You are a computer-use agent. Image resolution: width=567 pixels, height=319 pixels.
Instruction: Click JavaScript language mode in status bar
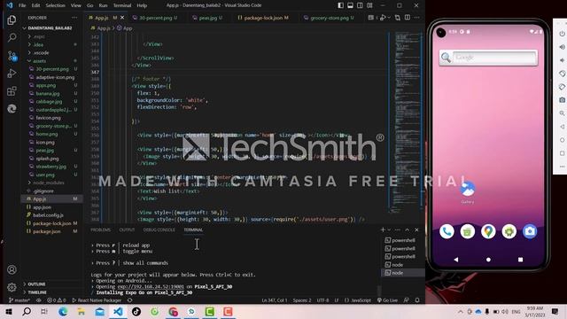pyautogui.click(x=358, y=300)
